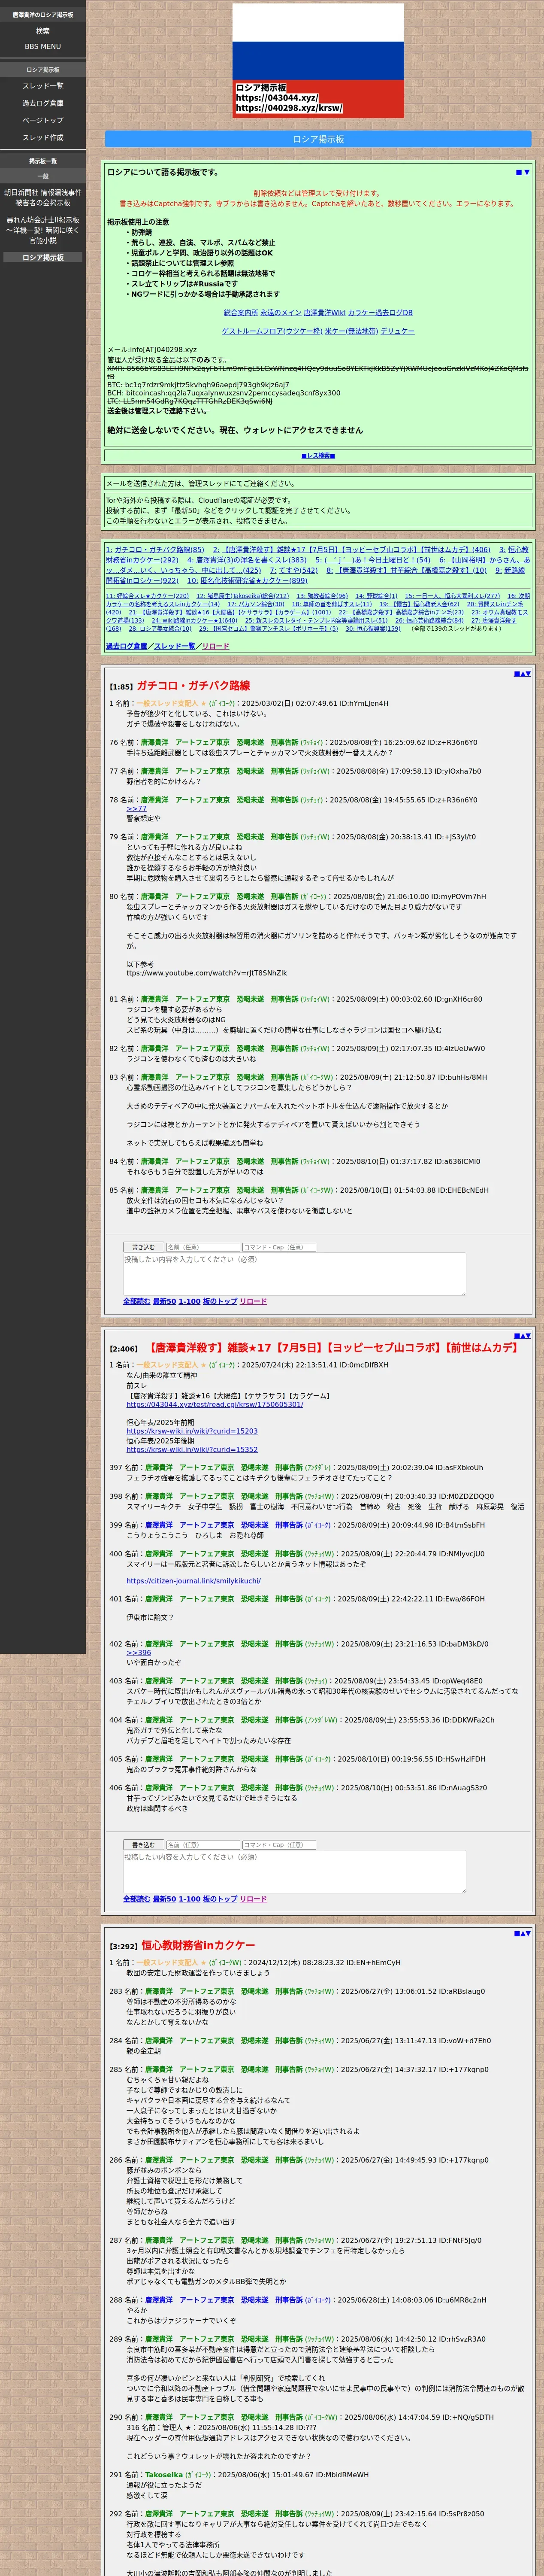This screenshot has height=2576, width=544.
Task: Click リロード under the 雑談★17 thread
Action: click(x=253, y=1899)
